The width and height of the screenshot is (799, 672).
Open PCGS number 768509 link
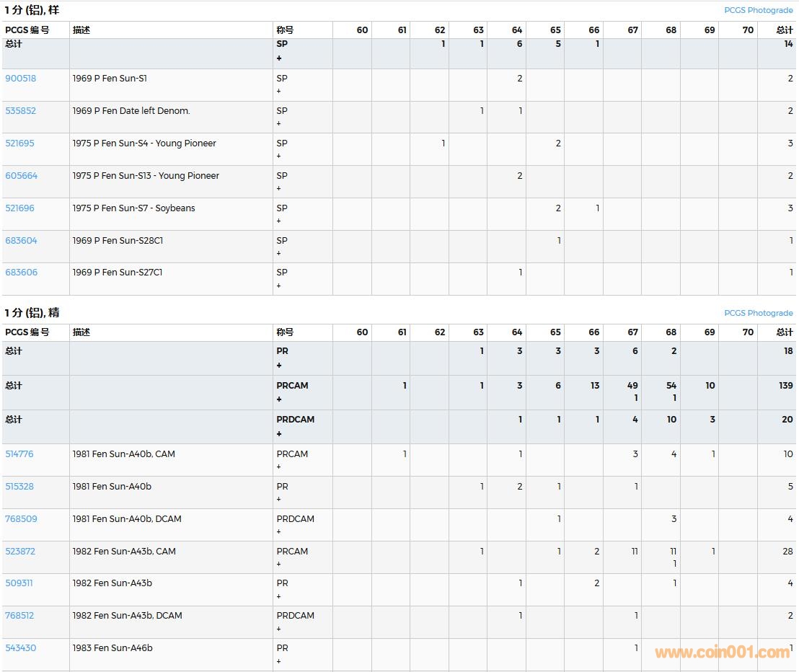tap(21, 519)
